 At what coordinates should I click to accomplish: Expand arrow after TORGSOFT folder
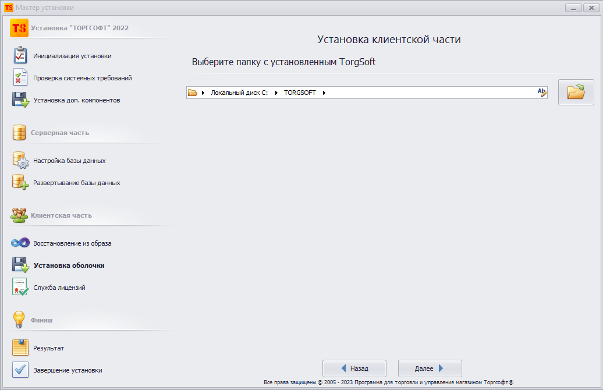tap(324, 93)
